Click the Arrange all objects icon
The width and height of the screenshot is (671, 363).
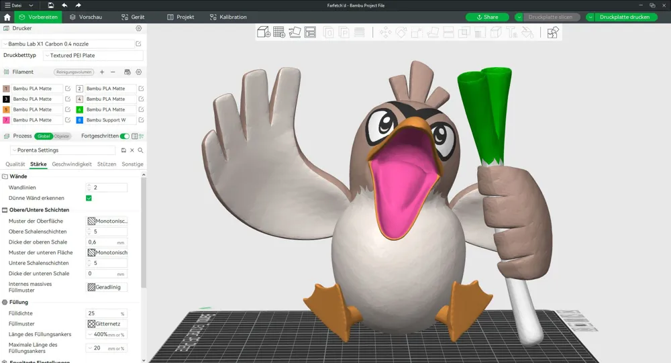click(310, 32)
